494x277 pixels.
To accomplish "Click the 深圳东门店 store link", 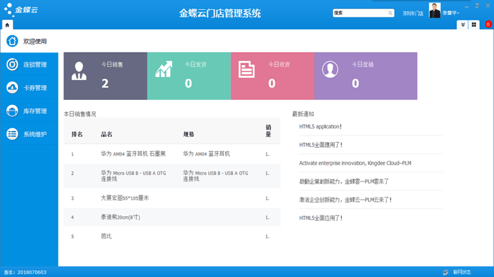I will 413,14.
